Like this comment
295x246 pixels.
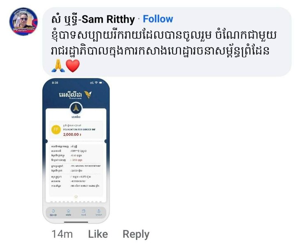[98, 234]
